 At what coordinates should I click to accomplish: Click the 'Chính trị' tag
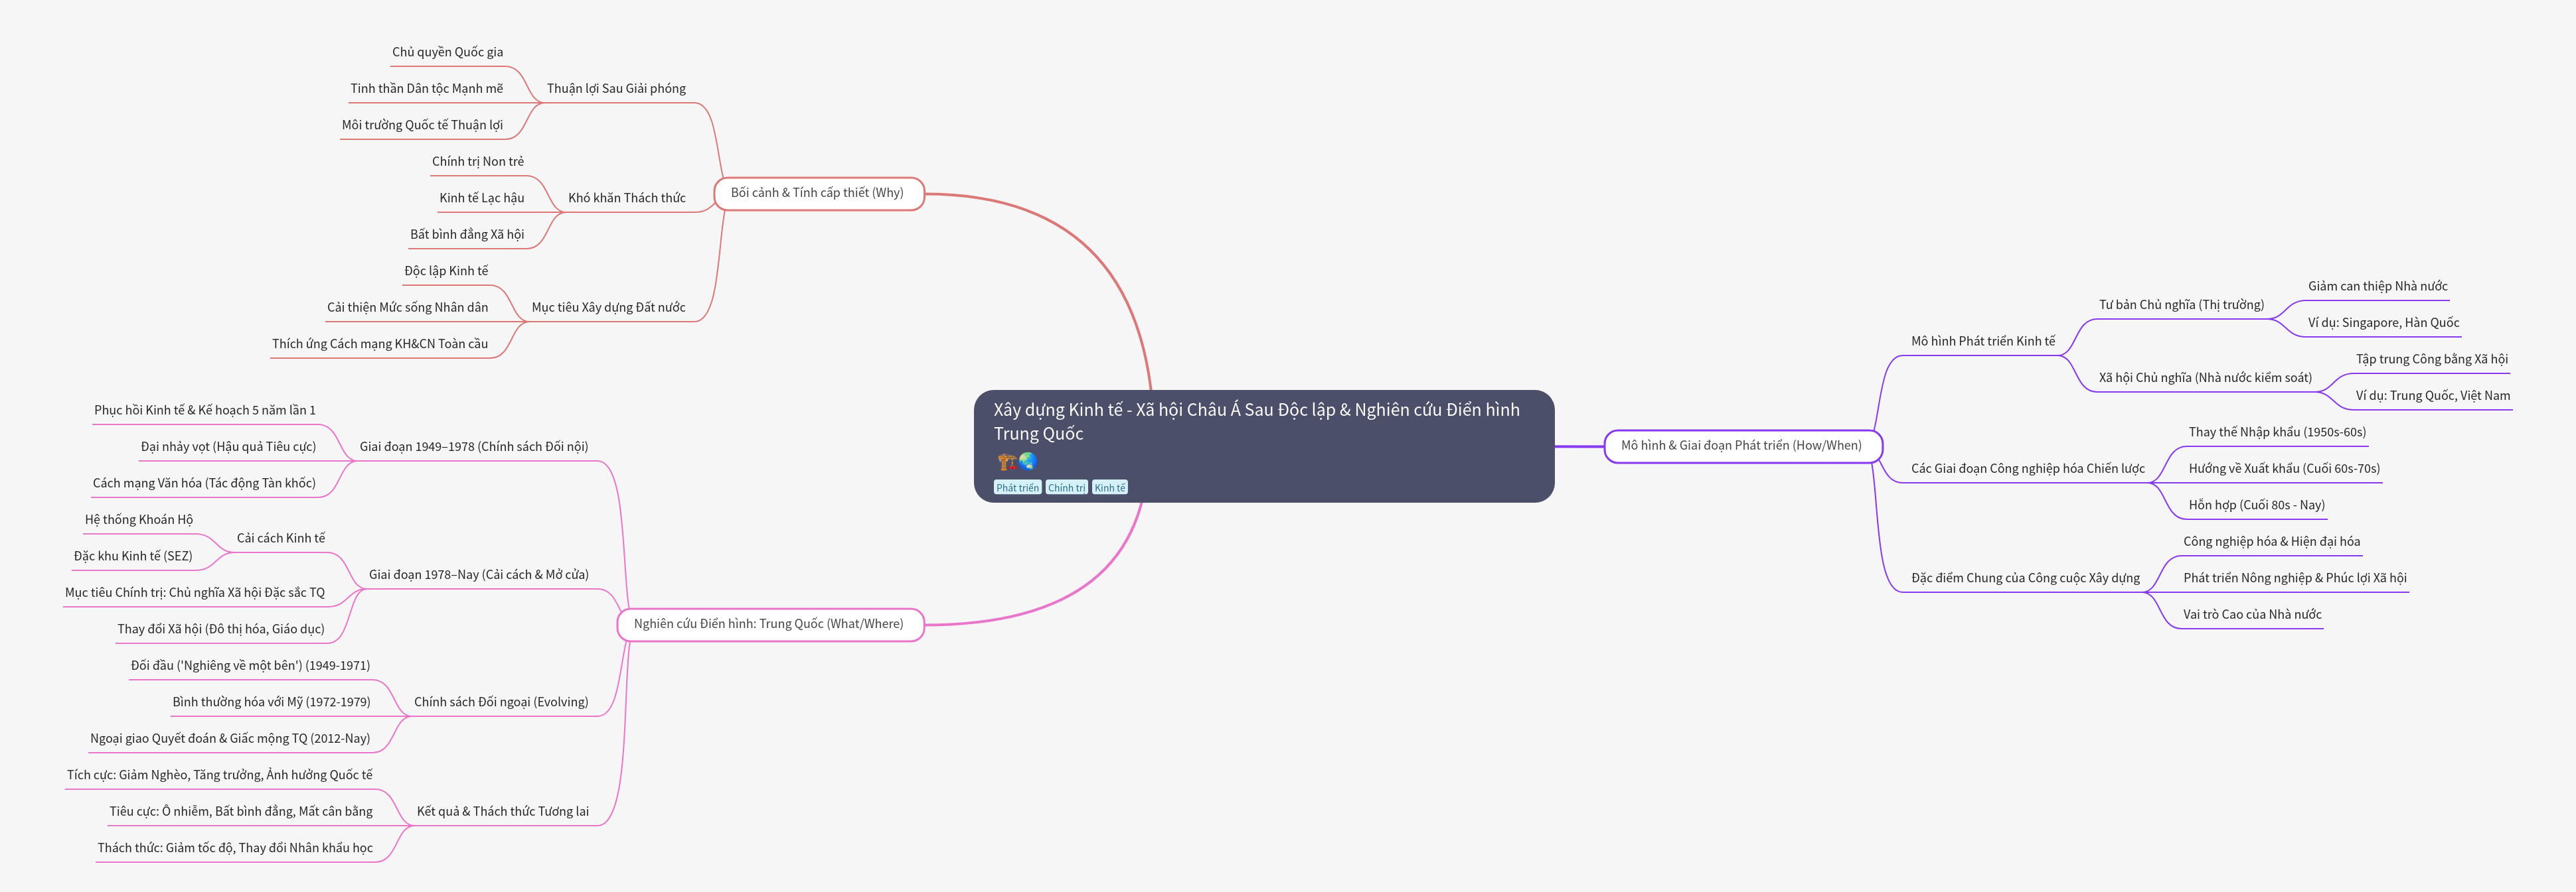[1066, 487]
